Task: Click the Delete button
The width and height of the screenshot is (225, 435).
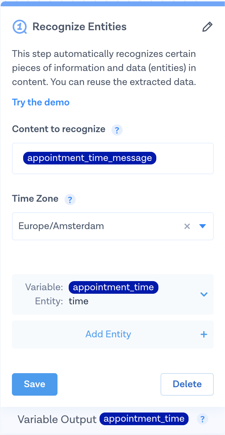Action: coord(187,384)
